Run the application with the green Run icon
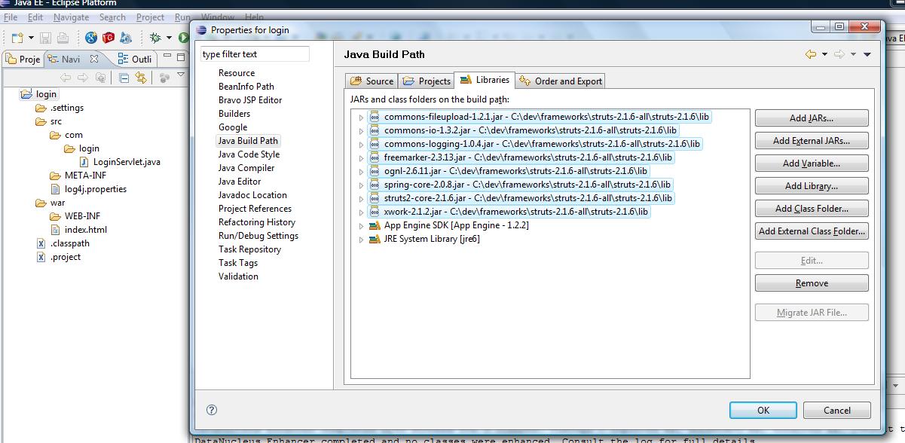Image resolution: width=905 pixels, height=443 pixels. point(183,38)
